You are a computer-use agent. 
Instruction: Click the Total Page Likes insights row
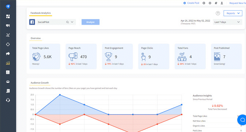217,116
